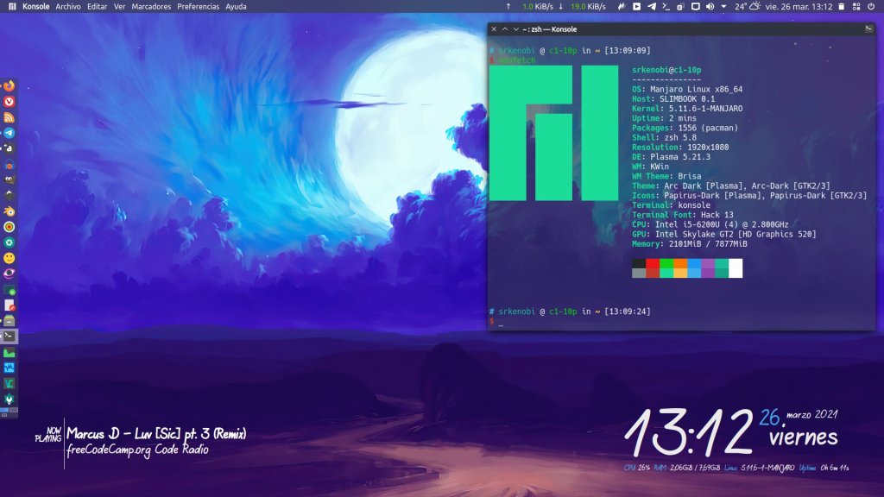This screenshot has height=497, width=884.
Task: Open Telegram from the left dock
Action: click(9, 133)
